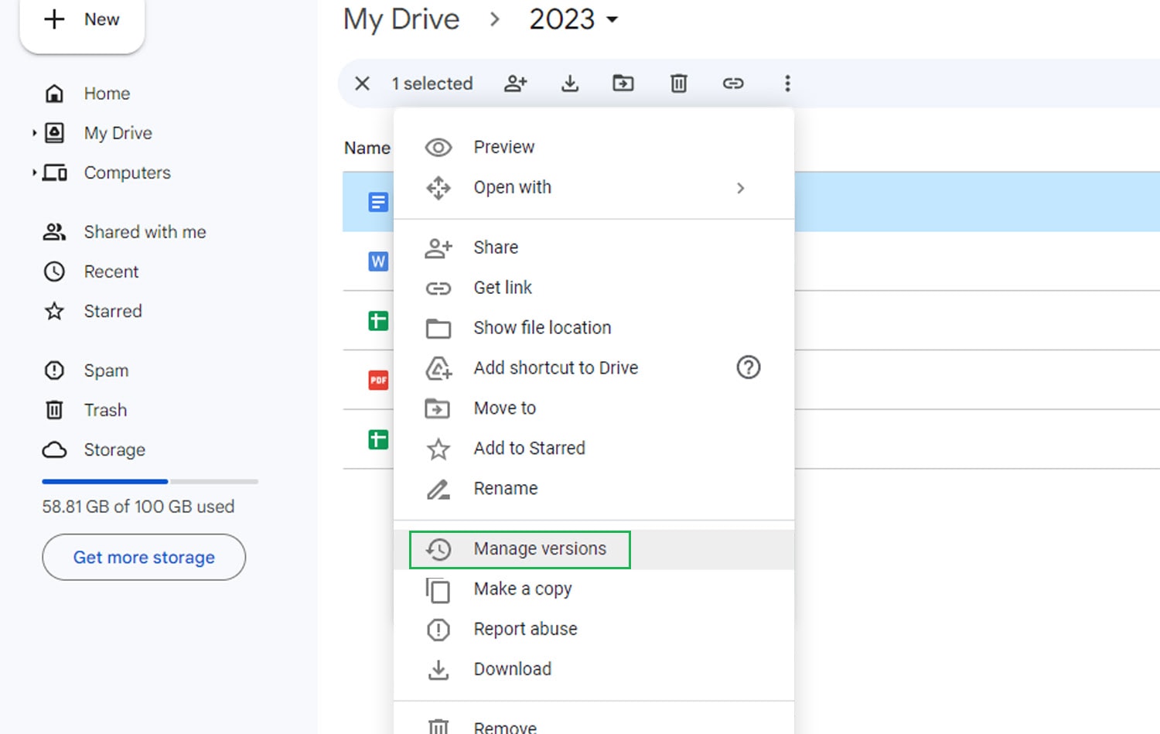Expand My Drive in the sidebar

[34, 132]
